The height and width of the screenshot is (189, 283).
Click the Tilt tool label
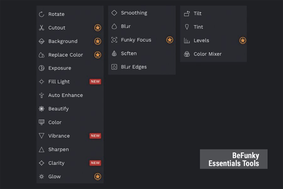point(198,14)
